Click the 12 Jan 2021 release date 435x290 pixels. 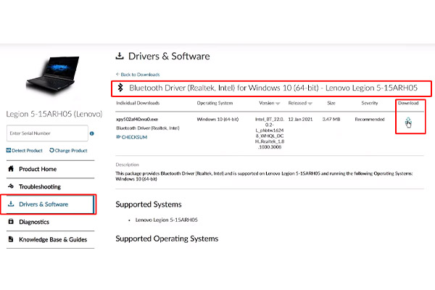[x=300, y=120]
